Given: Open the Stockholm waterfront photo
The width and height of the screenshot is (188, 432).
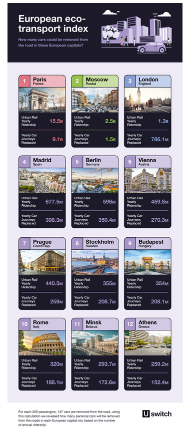Looking at the screenshot, I should 94,262.
